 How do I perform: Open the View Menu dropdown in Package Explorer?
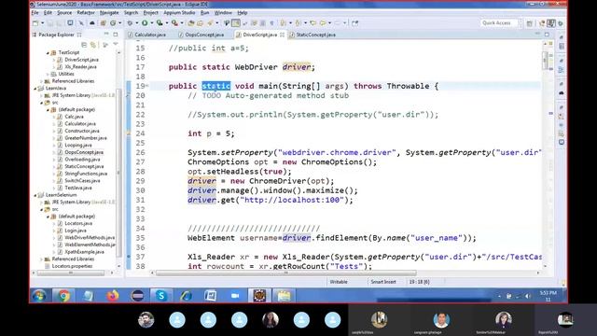click(x=116, y=45)
